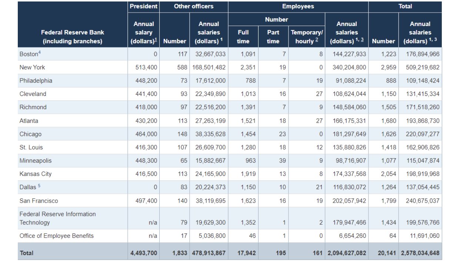This screenshot has height=270, width=450.
Task: Click grand total salaries 2,578,034,648
Action: click(420, 253)
